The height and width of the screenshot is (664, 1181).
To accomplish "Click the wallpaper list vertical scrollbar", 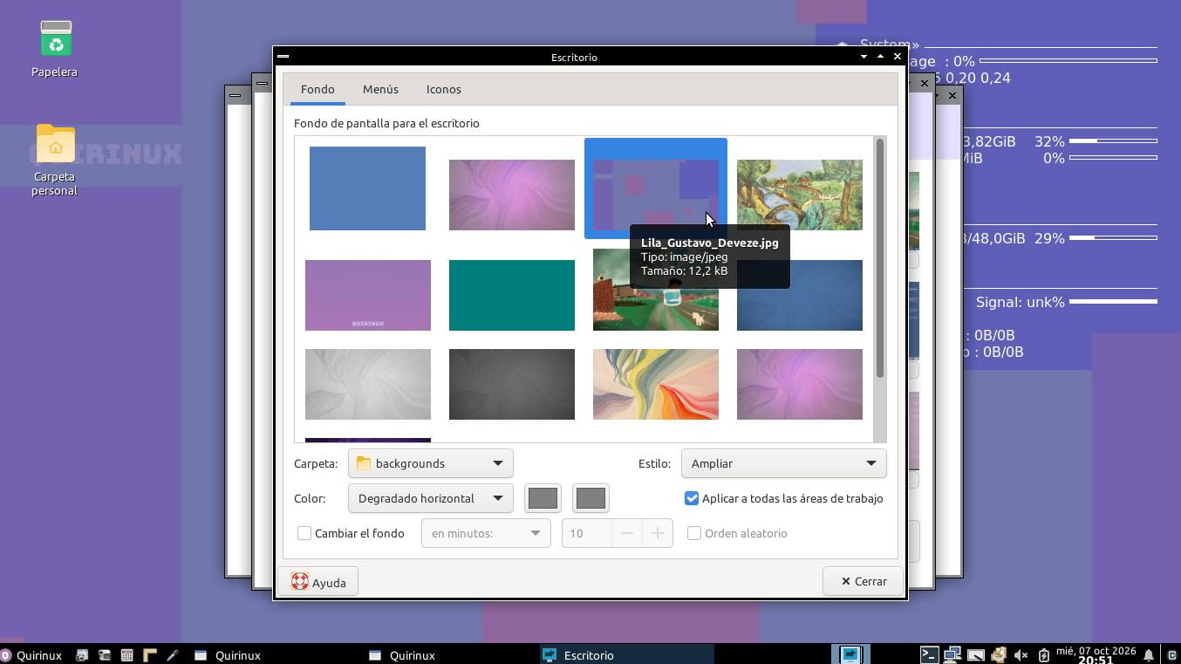I will 880,258.
